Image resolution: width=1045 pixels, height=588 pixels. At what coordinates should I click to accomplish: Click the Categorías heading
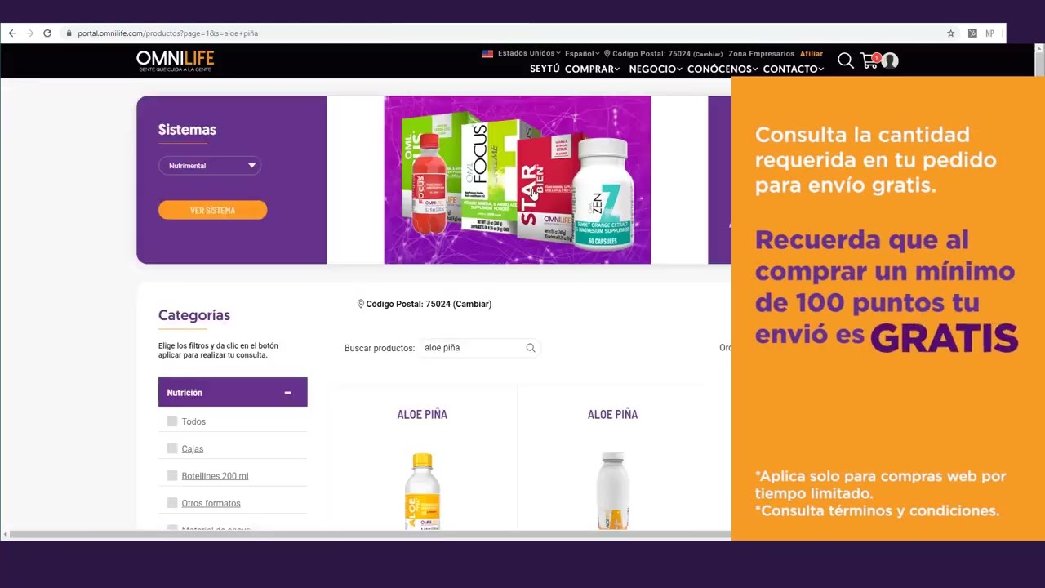194,315
